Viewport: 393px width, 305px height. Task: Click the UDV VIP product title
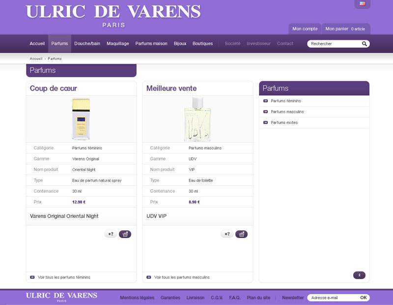[x=156, y=216]
